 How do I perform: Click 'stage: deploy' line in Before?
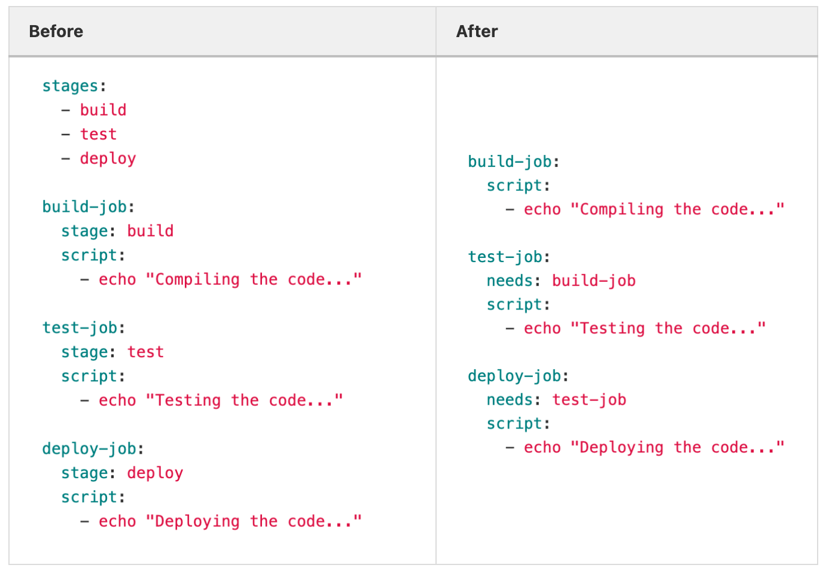click(122, 473)
